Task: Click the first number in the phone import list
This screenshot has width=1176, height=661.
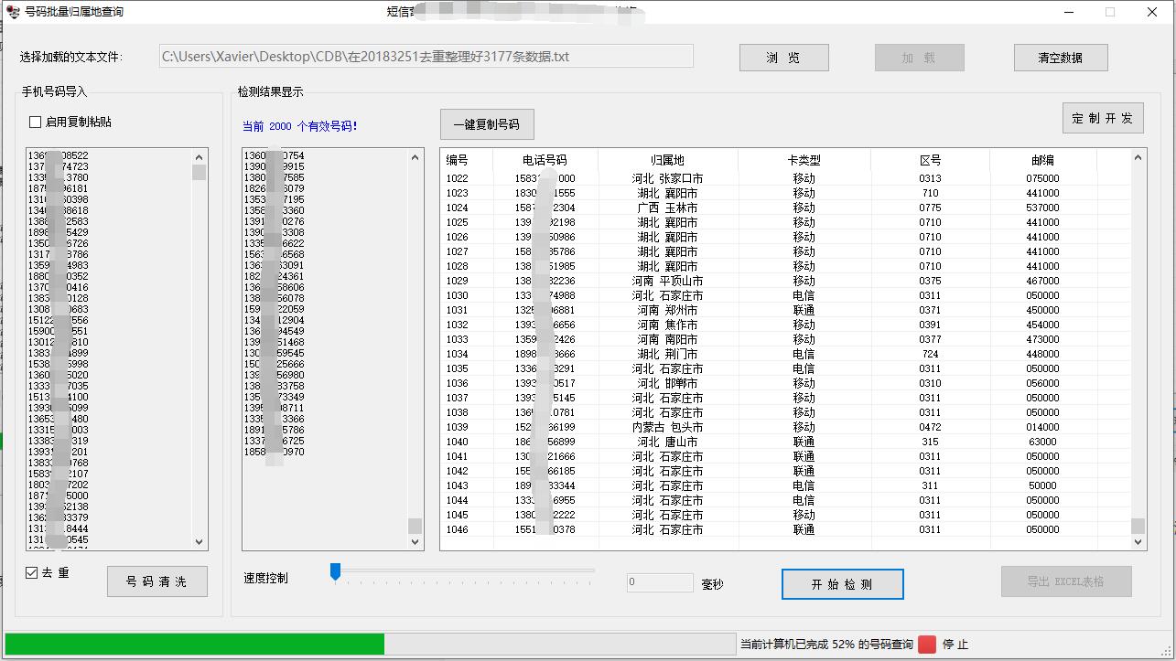Action: point(59,155)
